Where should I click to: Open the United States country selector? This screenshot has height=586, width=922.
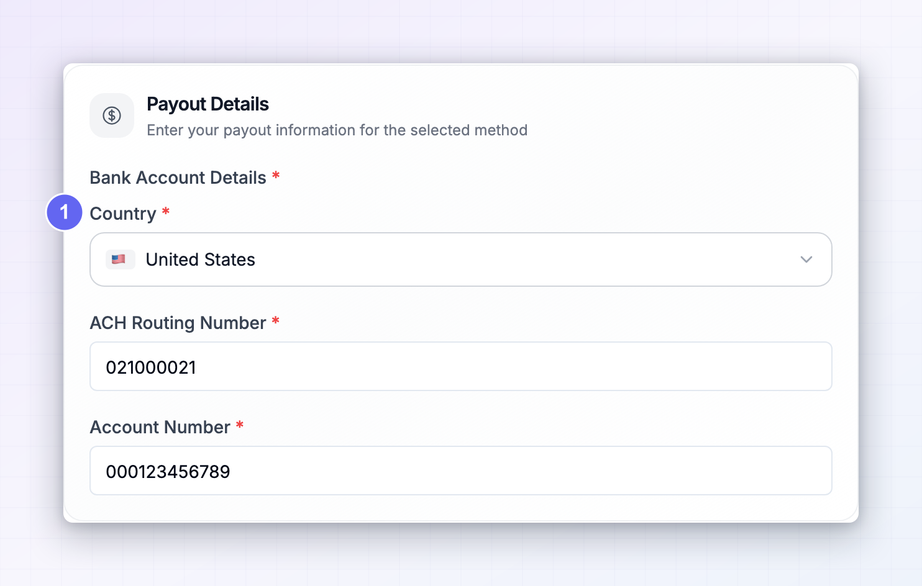461,259
